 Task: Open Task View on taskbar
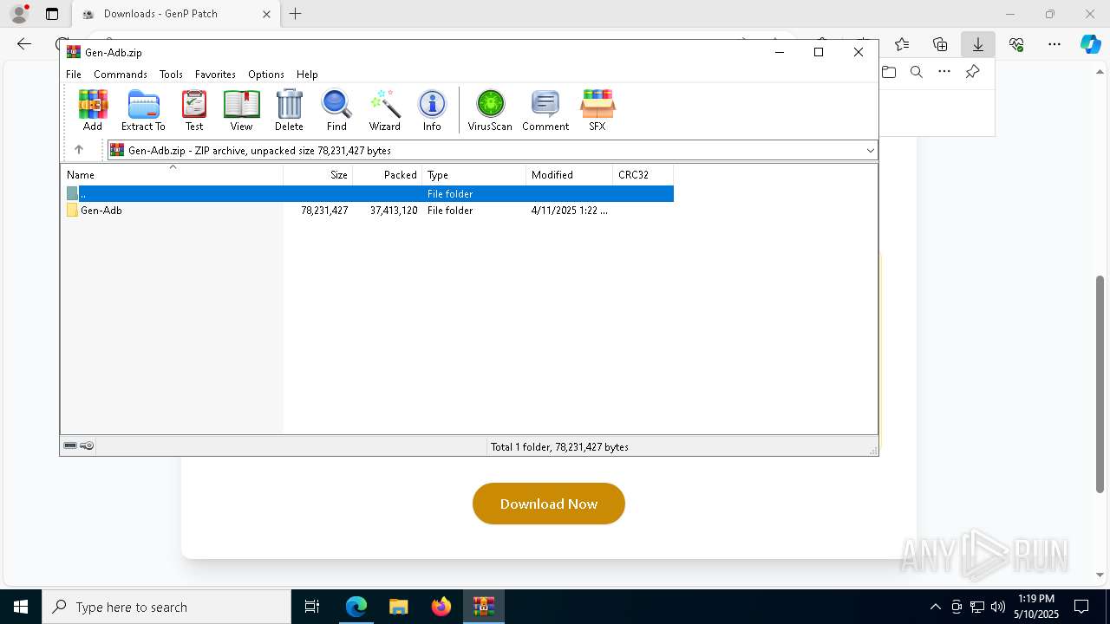(x=312, y=607)
